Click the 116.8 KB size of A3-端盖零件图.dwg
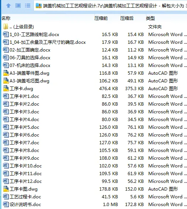 point(108,73)
